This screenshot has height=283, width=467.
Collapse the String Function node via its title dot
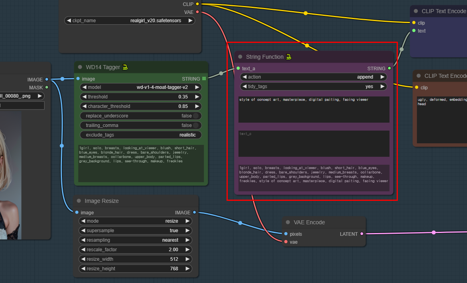[240, 56]
